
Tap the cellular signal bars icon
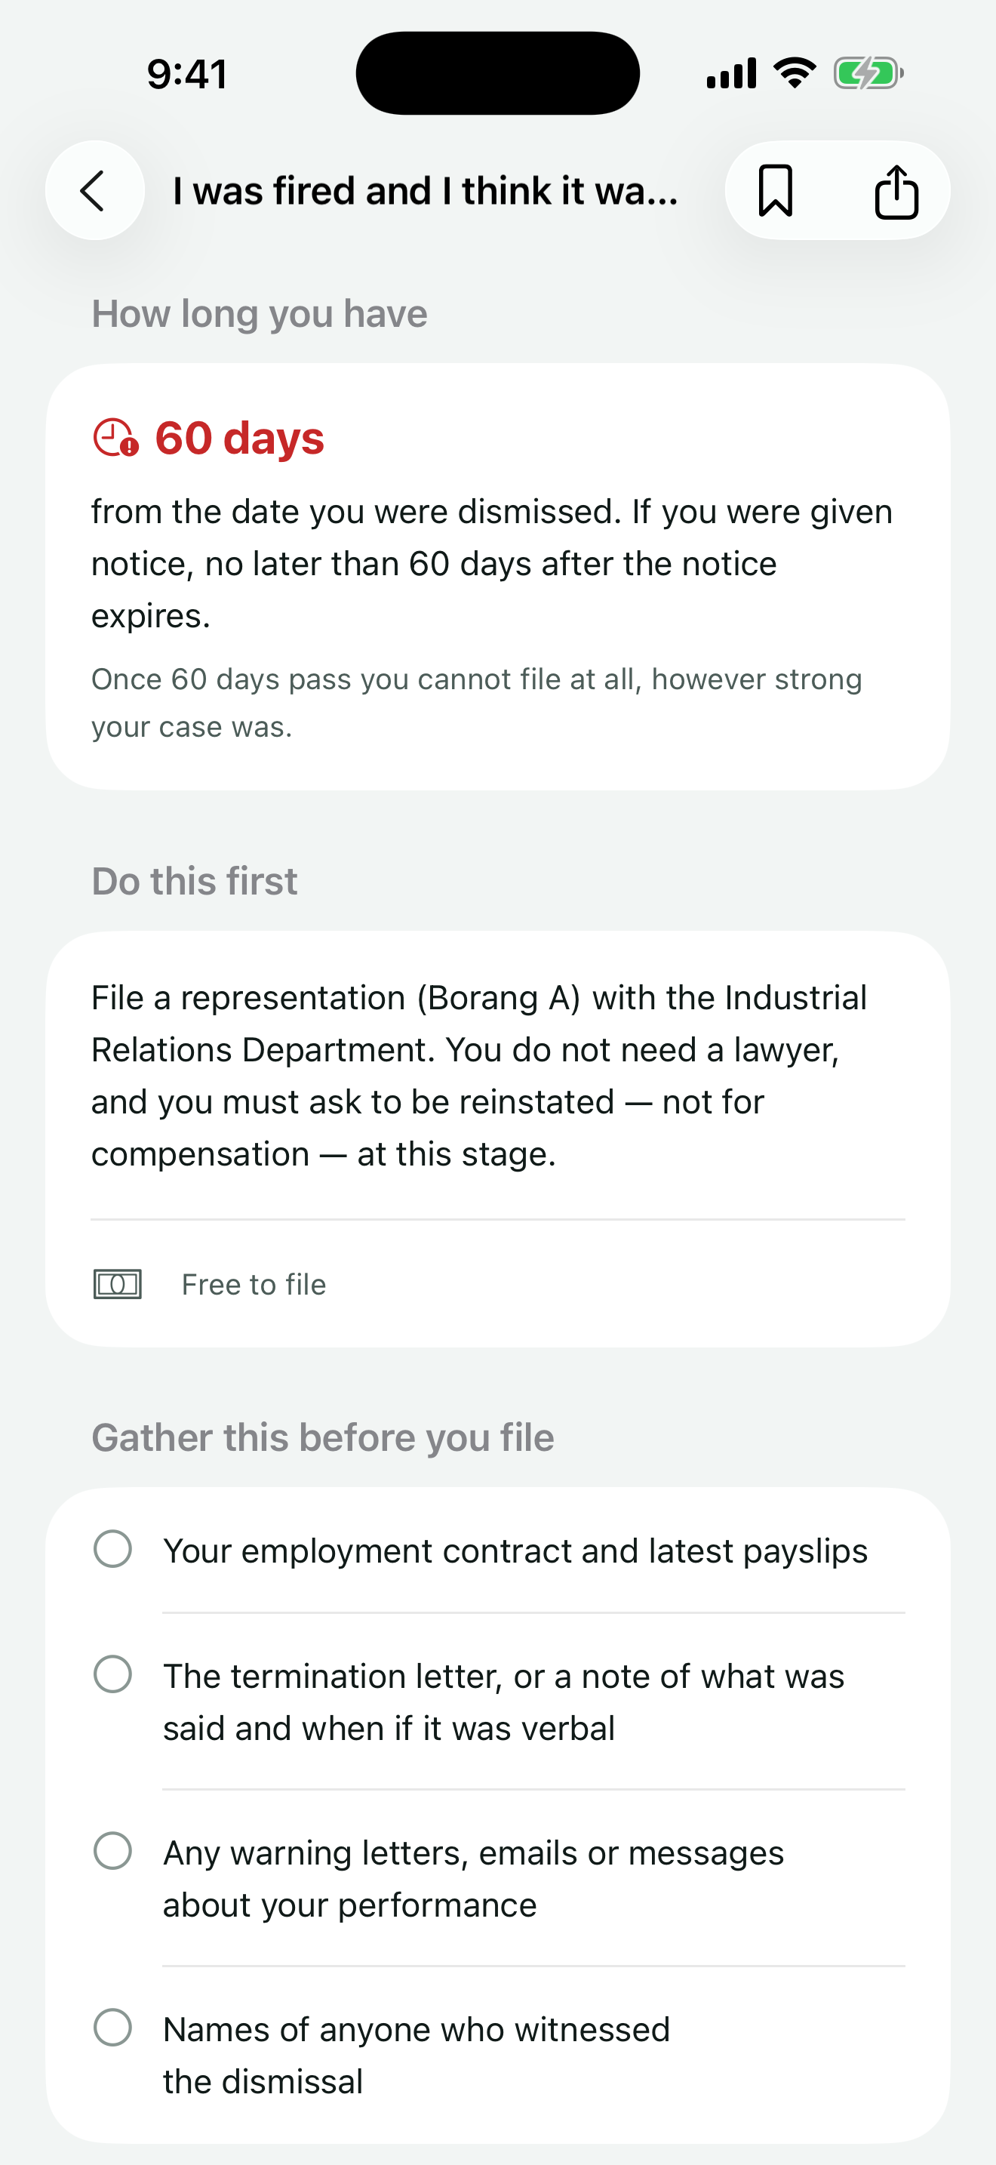pyautogui.click(x=731, y=73)
